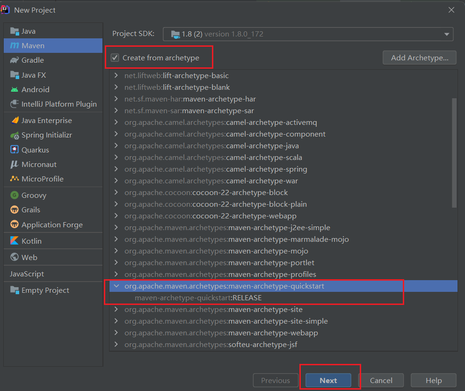This screenshot has height=391, width=465.
Task: Choose the Quarkus framework option
Action: (36, 150)
